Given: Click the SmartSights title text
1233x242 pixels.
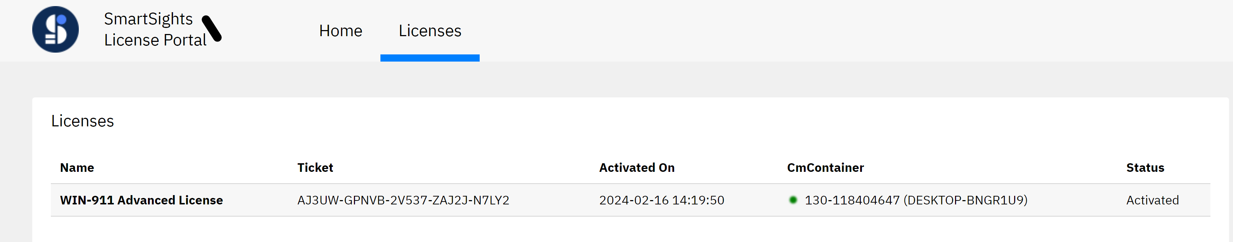Looking at the screenshot, I should (148, 19).
